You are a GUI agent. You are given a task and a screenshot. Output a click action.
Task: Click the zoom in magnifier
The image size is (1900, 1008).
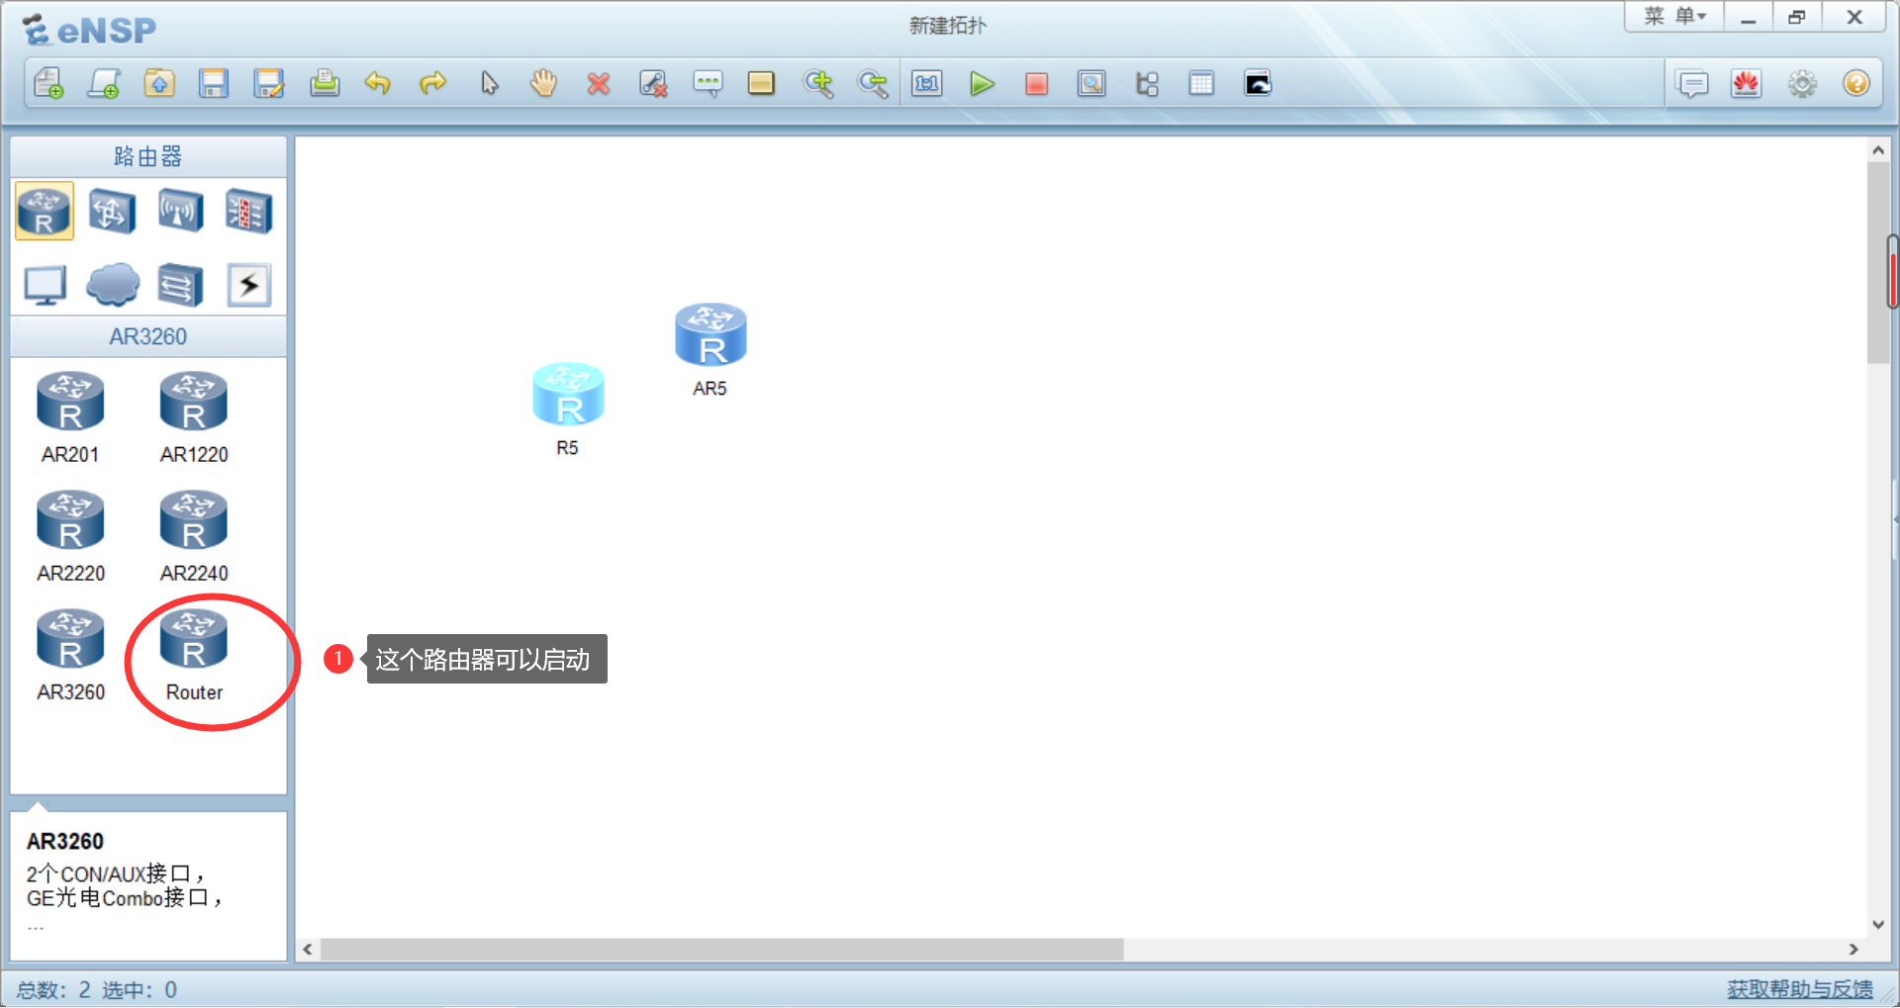(818, 83)
